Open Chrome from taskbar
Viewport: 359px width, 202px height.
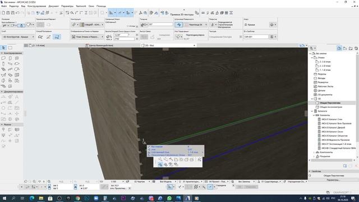pos(77,198)
